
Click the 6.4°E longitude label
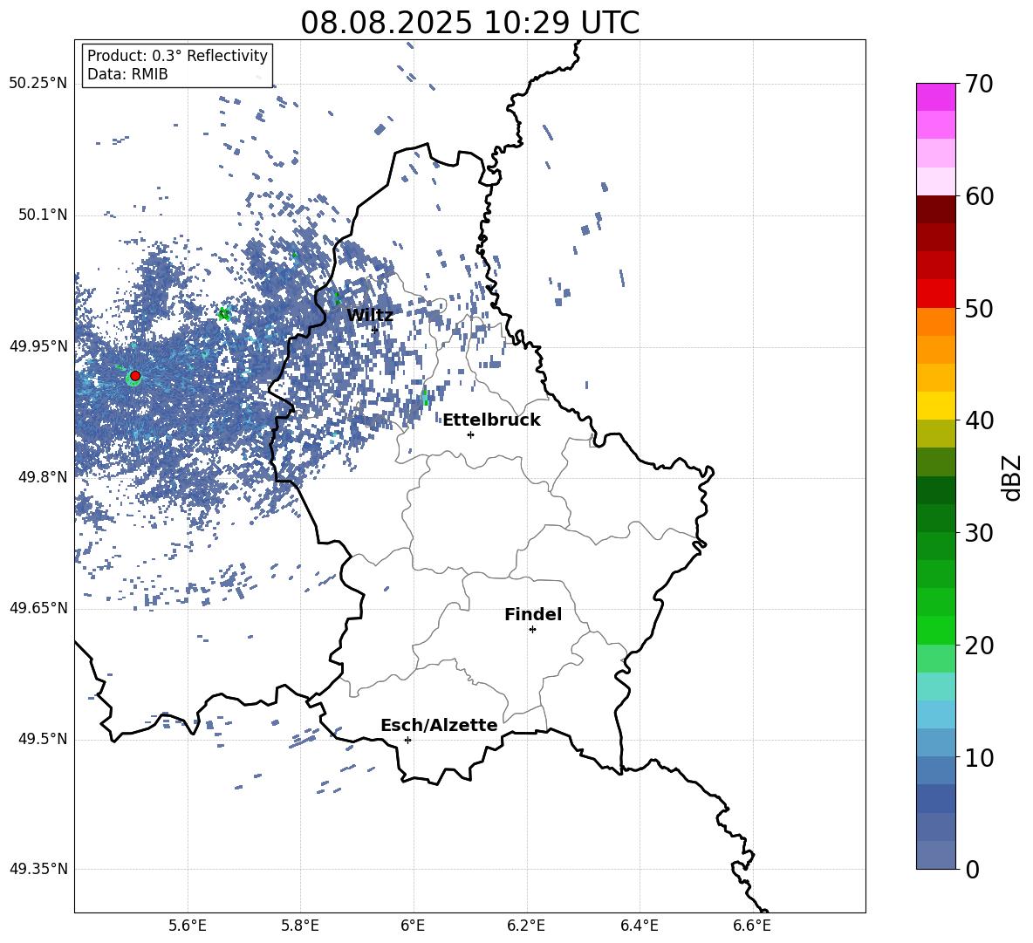[x=639, y=926]
